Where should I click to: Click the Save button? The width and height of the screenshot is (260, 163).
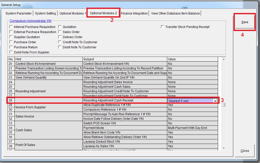(244, 22)
